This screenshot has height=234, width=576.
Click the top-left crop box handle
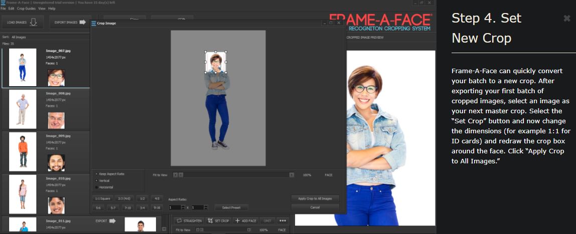(x=205, y=52)
